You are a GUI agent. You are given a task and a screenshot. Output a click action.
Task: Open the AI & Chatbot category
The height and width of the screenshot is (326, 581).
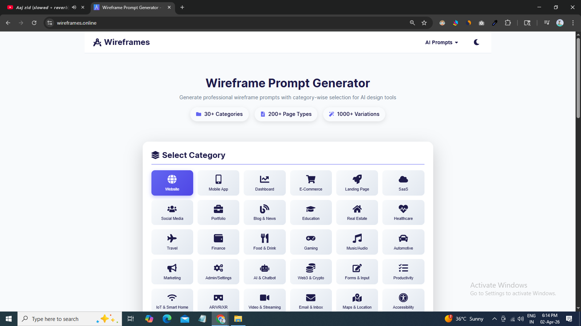tap(264, 271)
